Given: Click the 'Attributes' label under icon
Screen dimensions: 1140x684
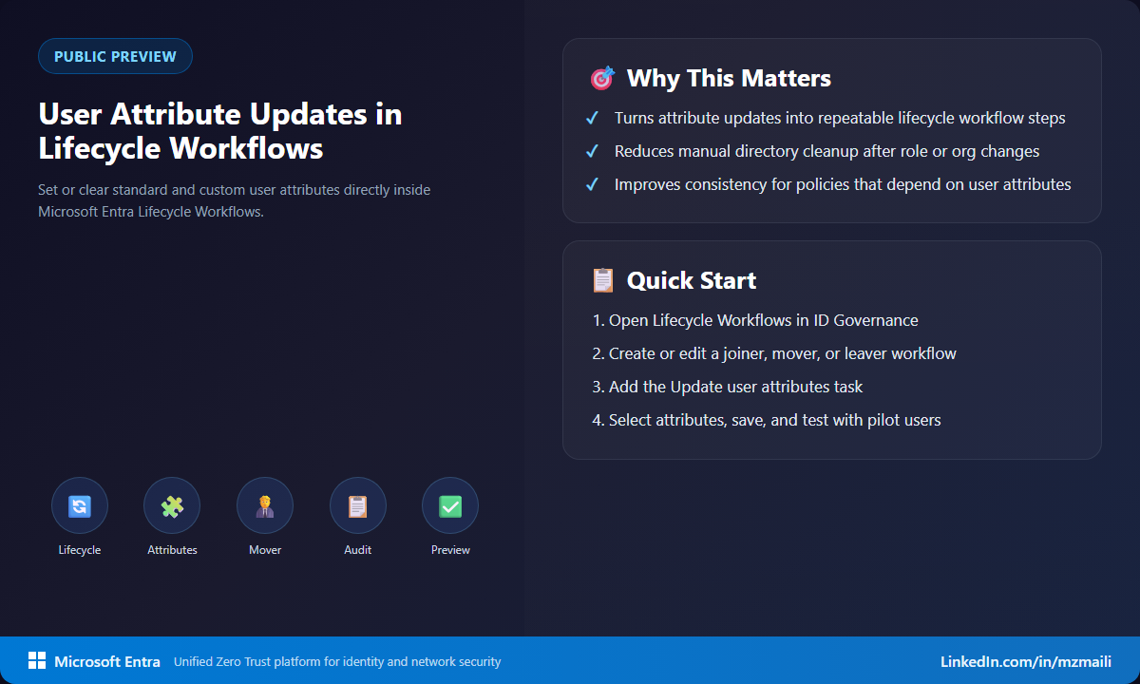Looking at the screenshot, I should coord(172,550).
